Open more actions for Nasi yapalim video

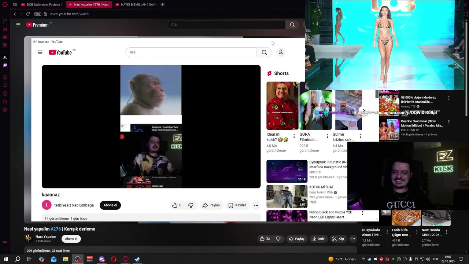click(353, 239)
